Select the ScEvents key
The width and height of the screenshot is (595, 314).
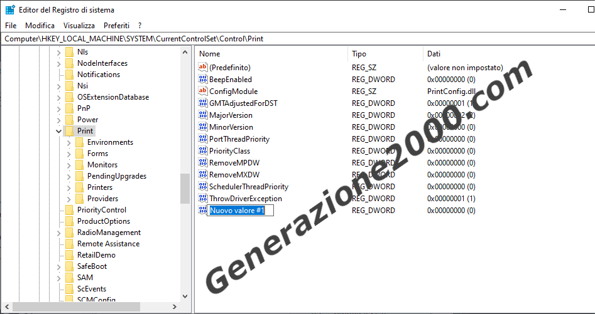pos(92,289)
